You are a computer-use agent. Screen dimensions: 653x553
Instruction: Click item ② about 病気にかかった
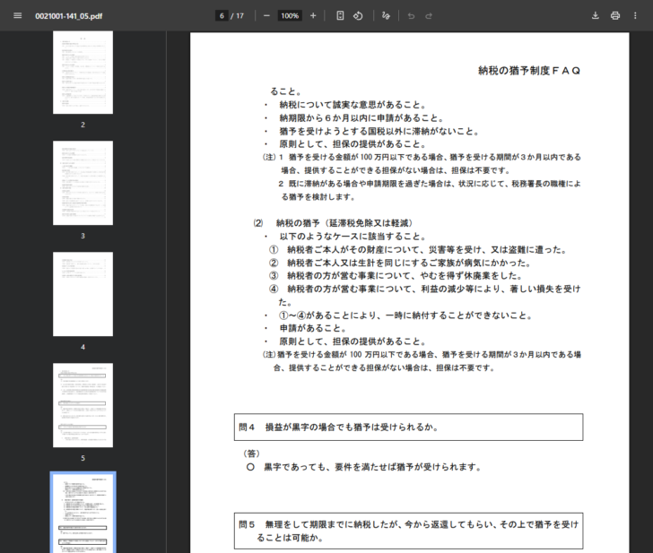tap(400, 263)
